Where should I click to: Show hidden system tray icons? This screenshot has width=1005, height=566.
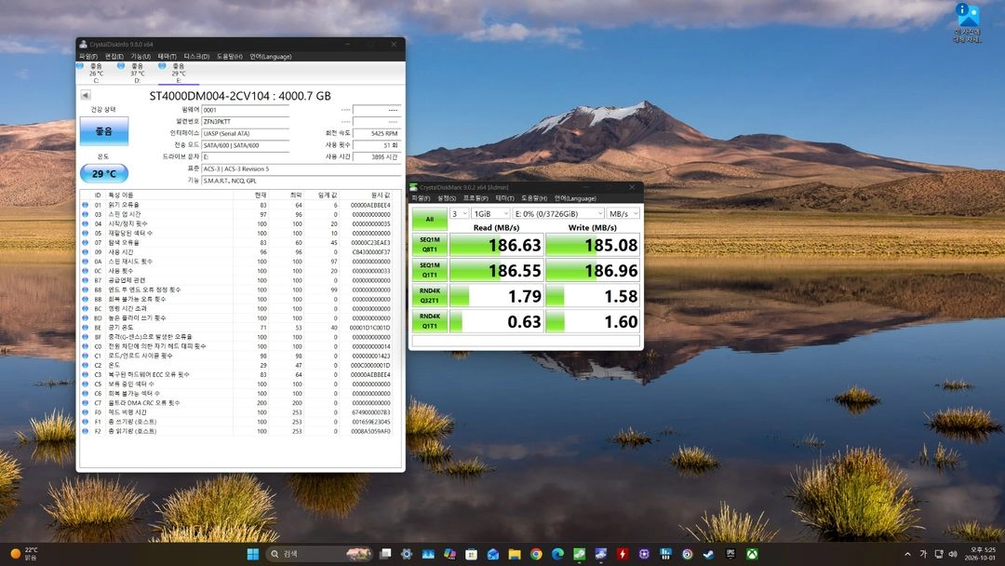907,554
